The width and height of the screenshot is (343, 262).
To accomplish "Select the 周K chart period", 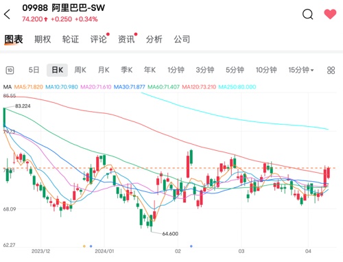I will (80, 70).
